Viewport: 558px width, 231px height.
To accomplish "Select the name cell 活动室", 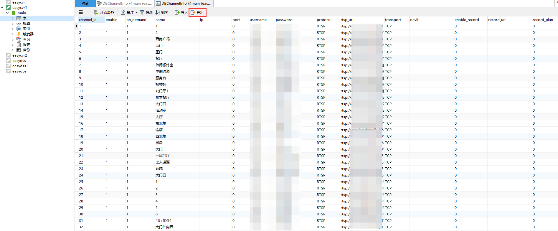I will pyautogui.click(x=177, y=110).
